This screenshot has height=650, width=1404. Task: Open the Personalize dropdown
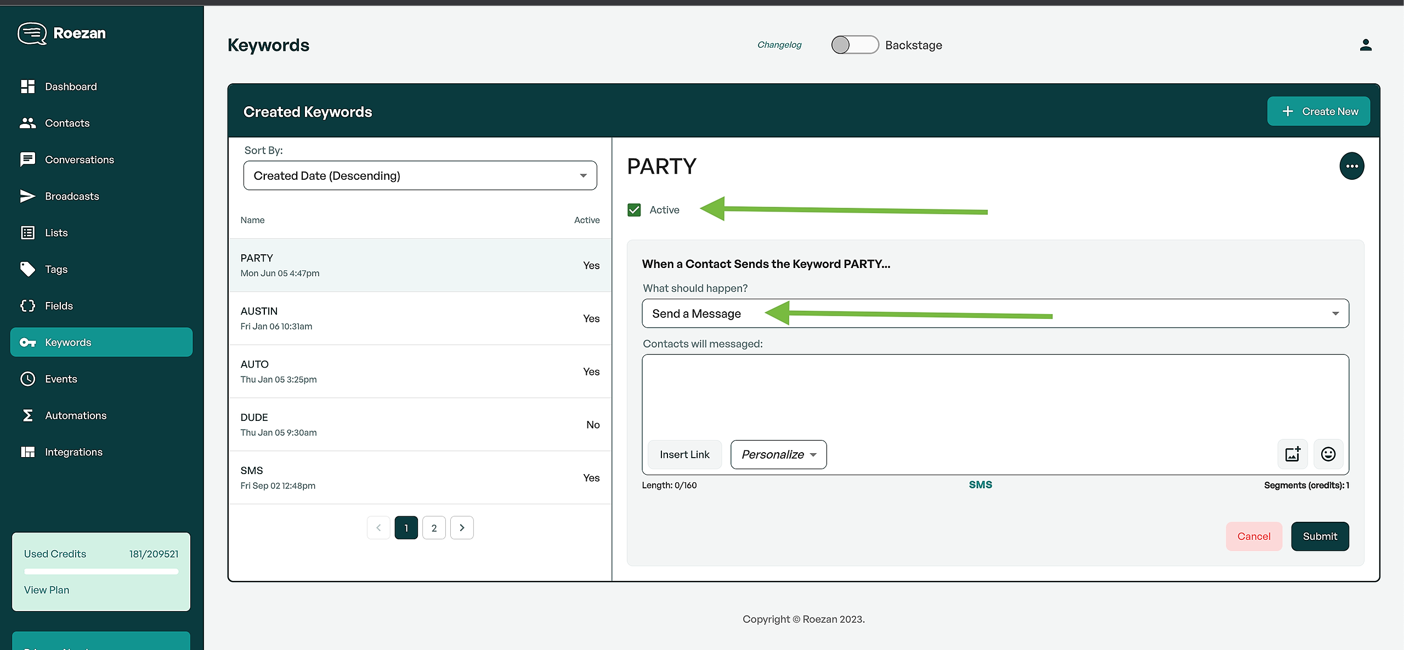coord(778,454)
